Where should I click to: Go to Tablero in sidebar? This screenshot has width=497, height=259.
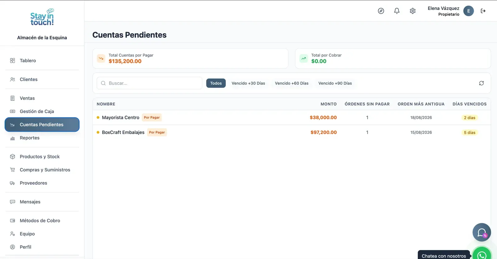42,61
